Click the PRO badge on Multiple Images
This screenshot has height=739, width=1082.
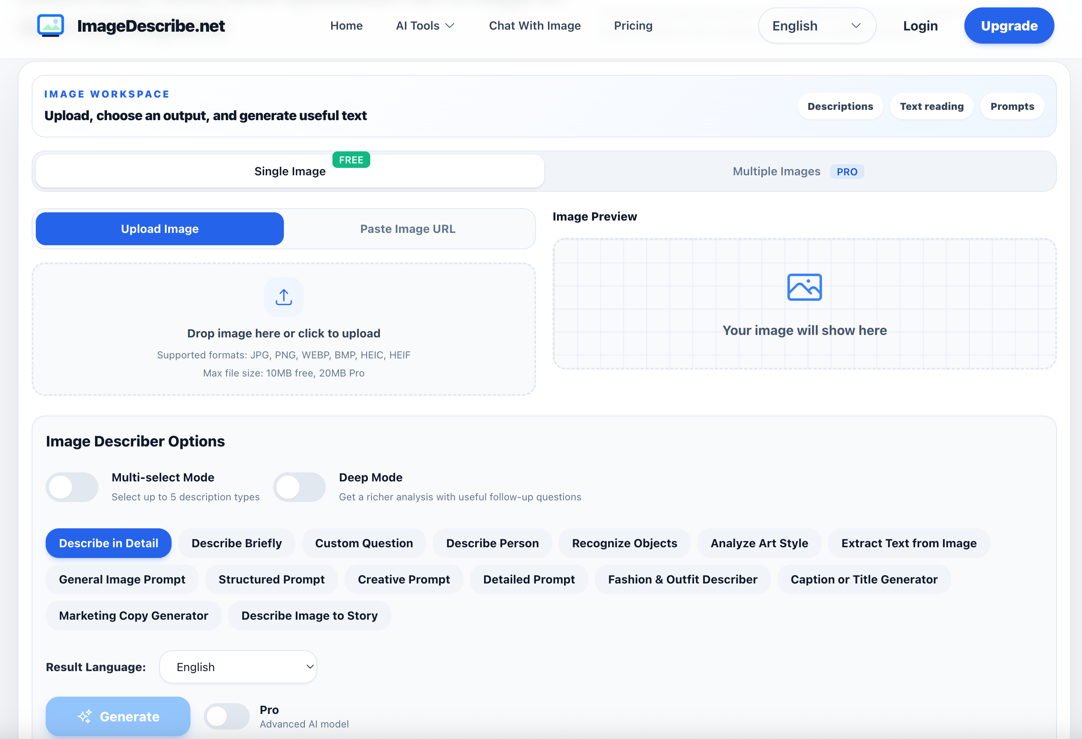847,172
